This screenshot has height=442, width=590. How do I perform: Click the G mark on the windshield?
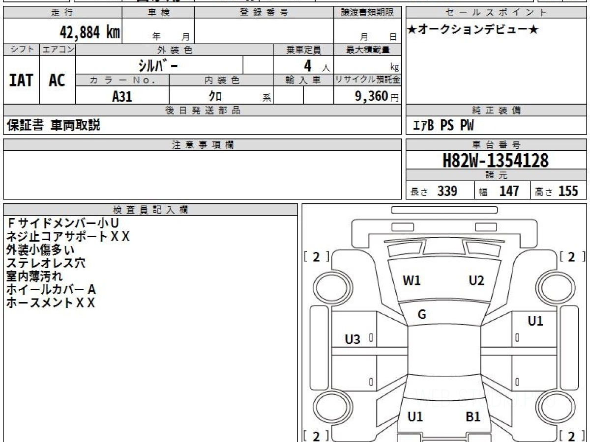[x=422, y=315]
